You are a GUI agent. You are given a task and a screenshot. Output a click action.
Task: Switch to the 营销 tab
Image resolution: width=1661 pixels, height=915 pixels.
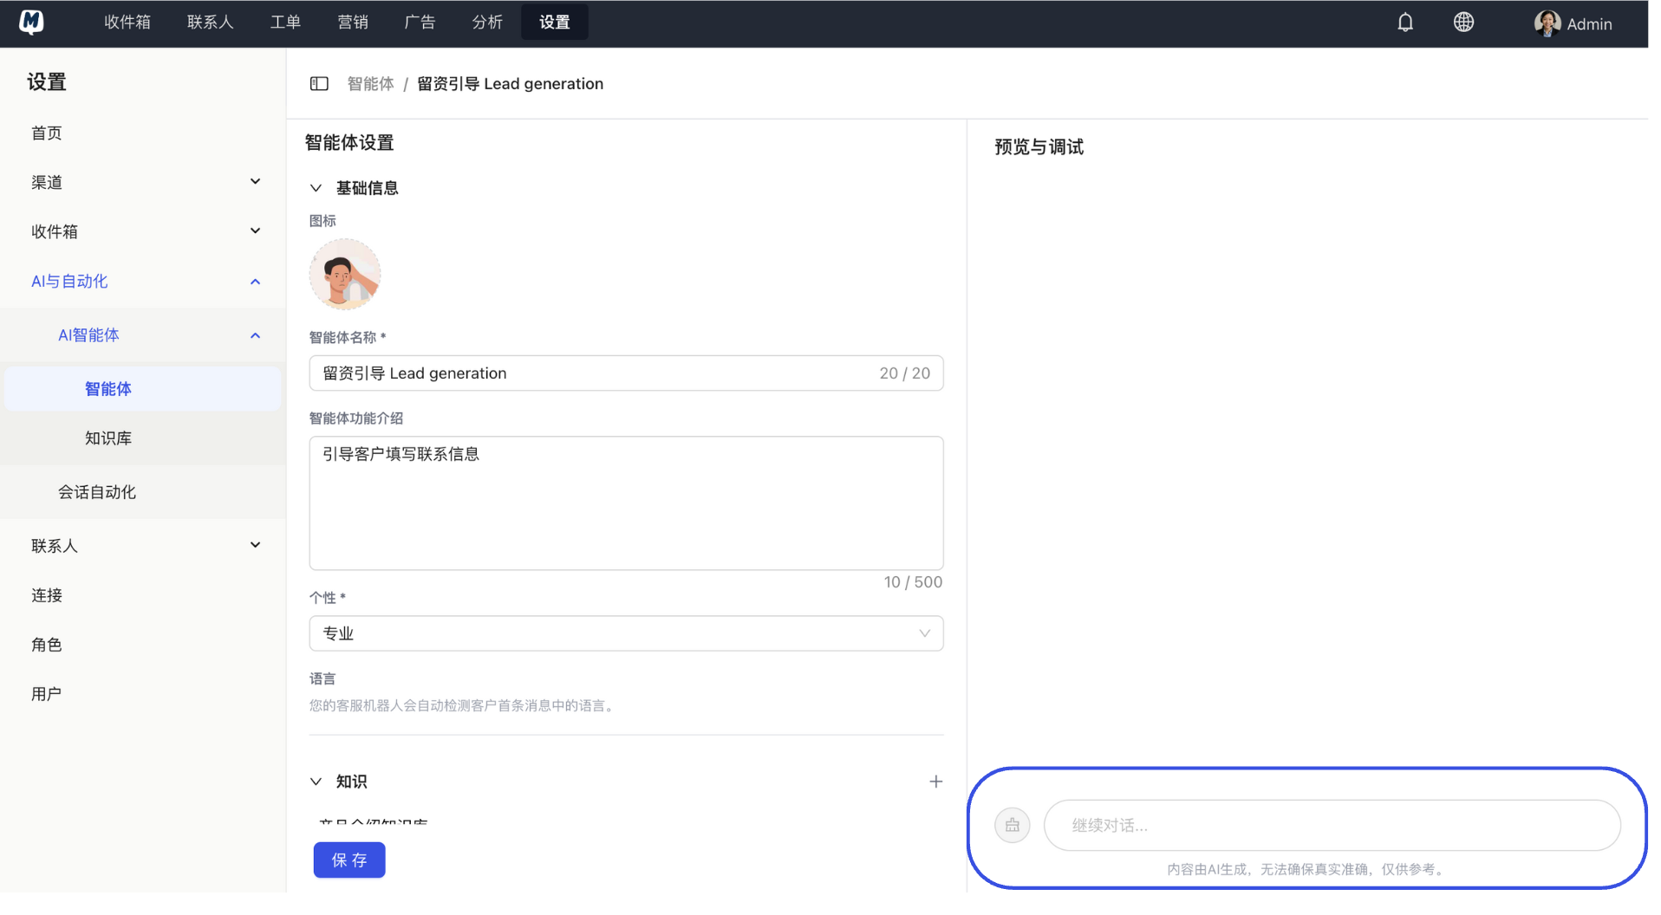[352, 22]
